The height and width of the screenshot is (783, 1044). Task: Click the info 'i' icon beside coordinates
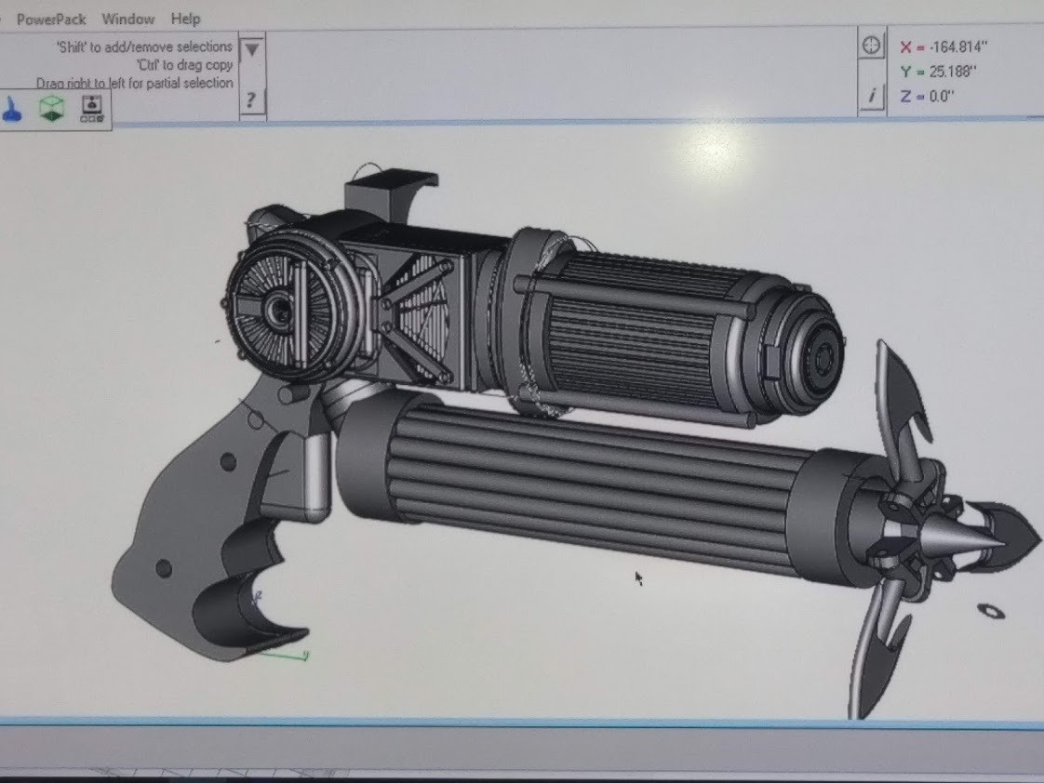871,94
